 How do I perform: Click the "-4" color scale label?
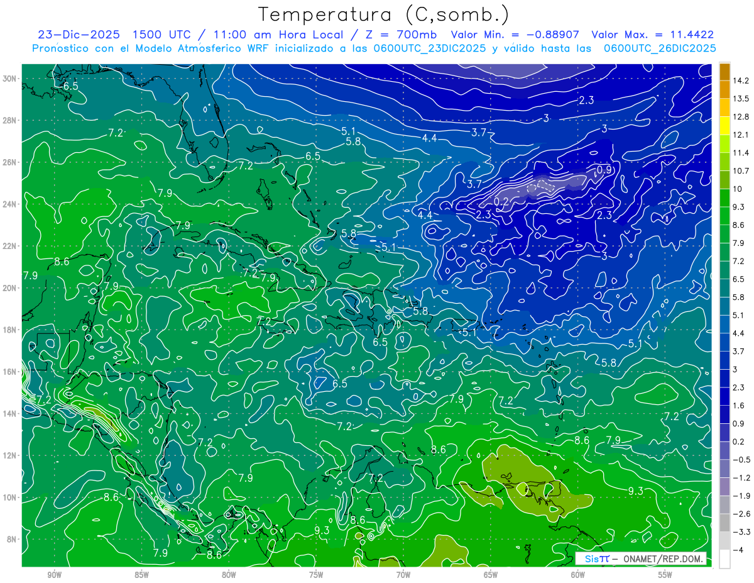(739, 550)
